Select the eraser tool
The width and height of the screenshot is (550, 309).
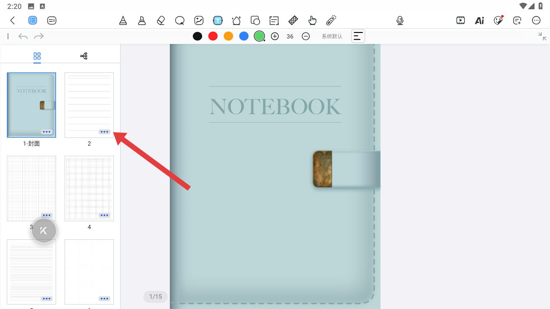[x=161, y=21]
